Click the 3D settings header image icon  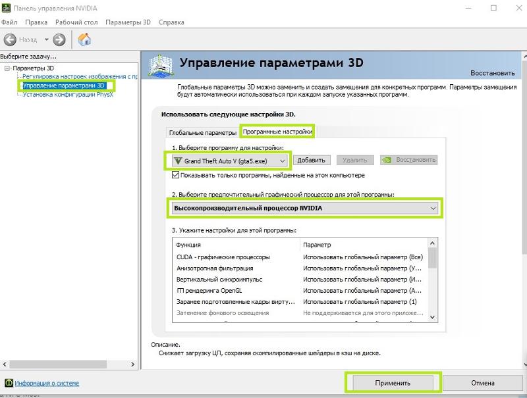pos(161,65)
